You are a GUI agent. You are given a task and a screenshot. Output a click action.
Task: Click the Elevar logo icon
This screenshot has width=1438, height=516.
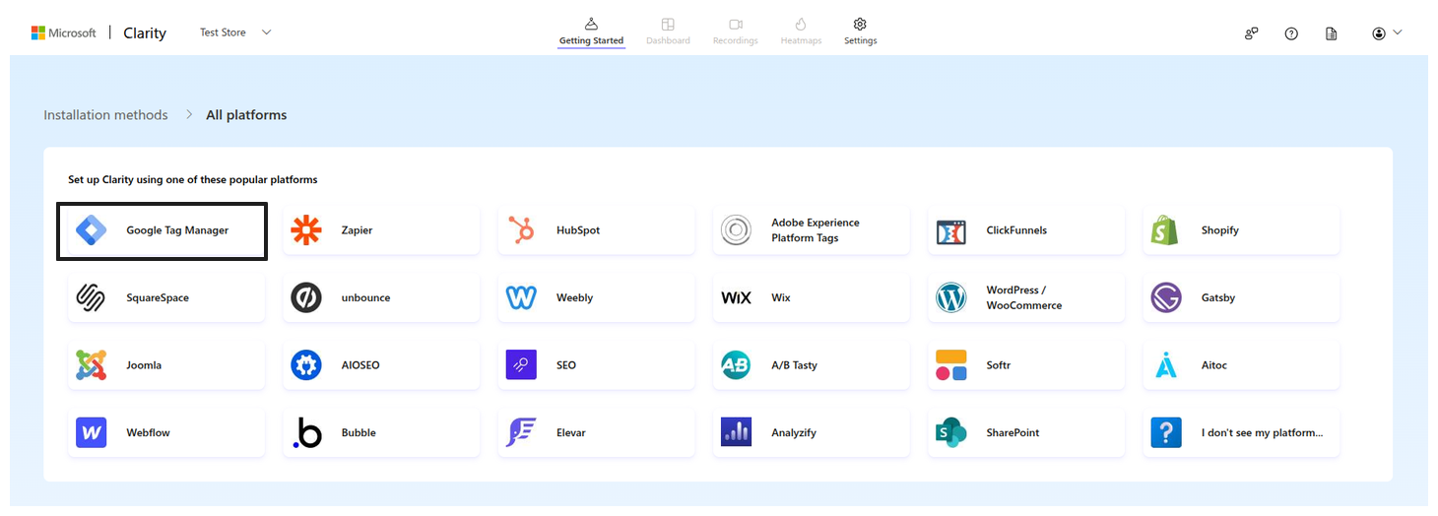click(521, 432)
